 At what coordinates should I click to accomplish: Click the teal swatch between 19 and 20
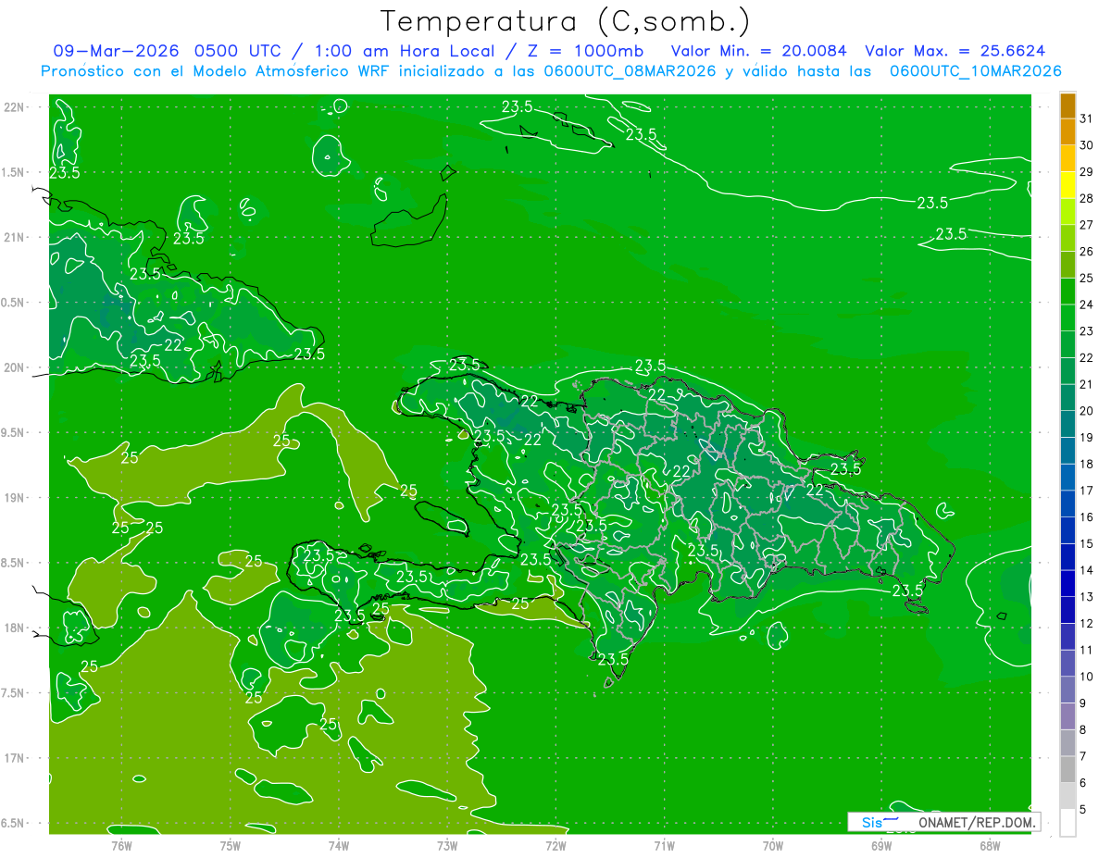coord(1067,425)
